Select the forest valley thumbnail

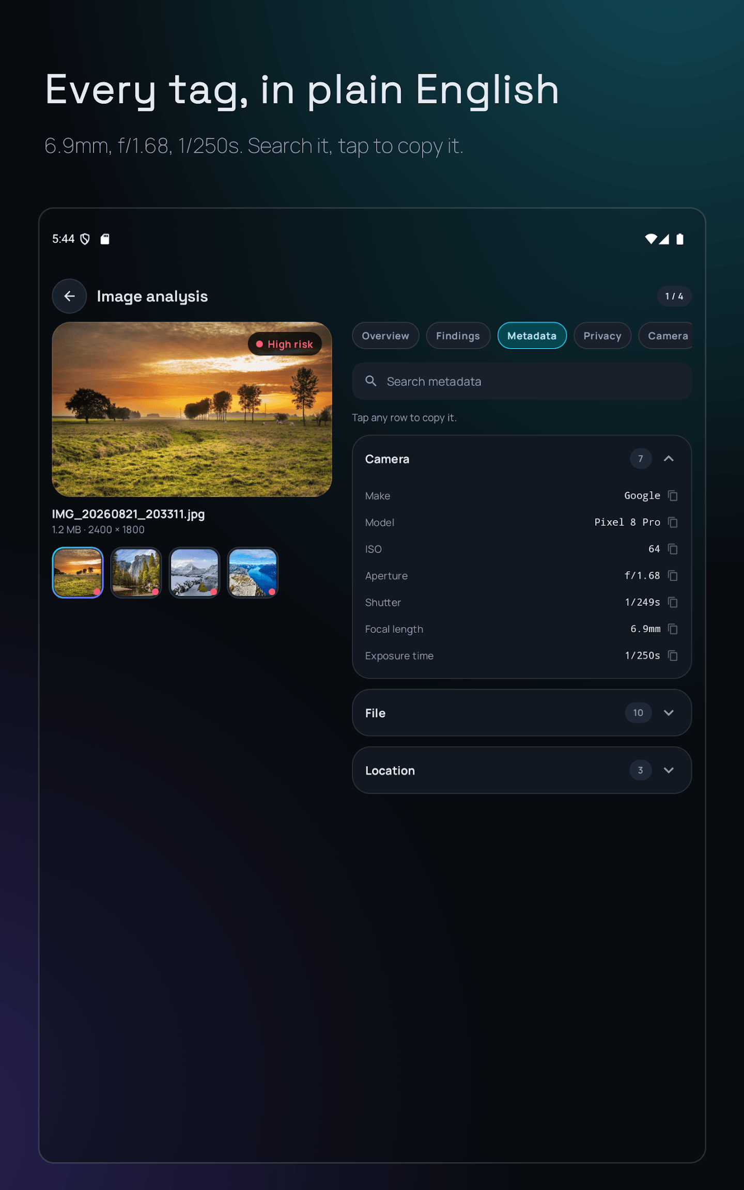tap(136, 572)
